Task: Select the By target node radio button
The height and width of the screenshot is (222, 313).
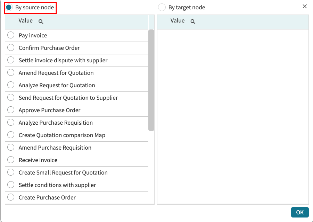Action: point(162,7)
